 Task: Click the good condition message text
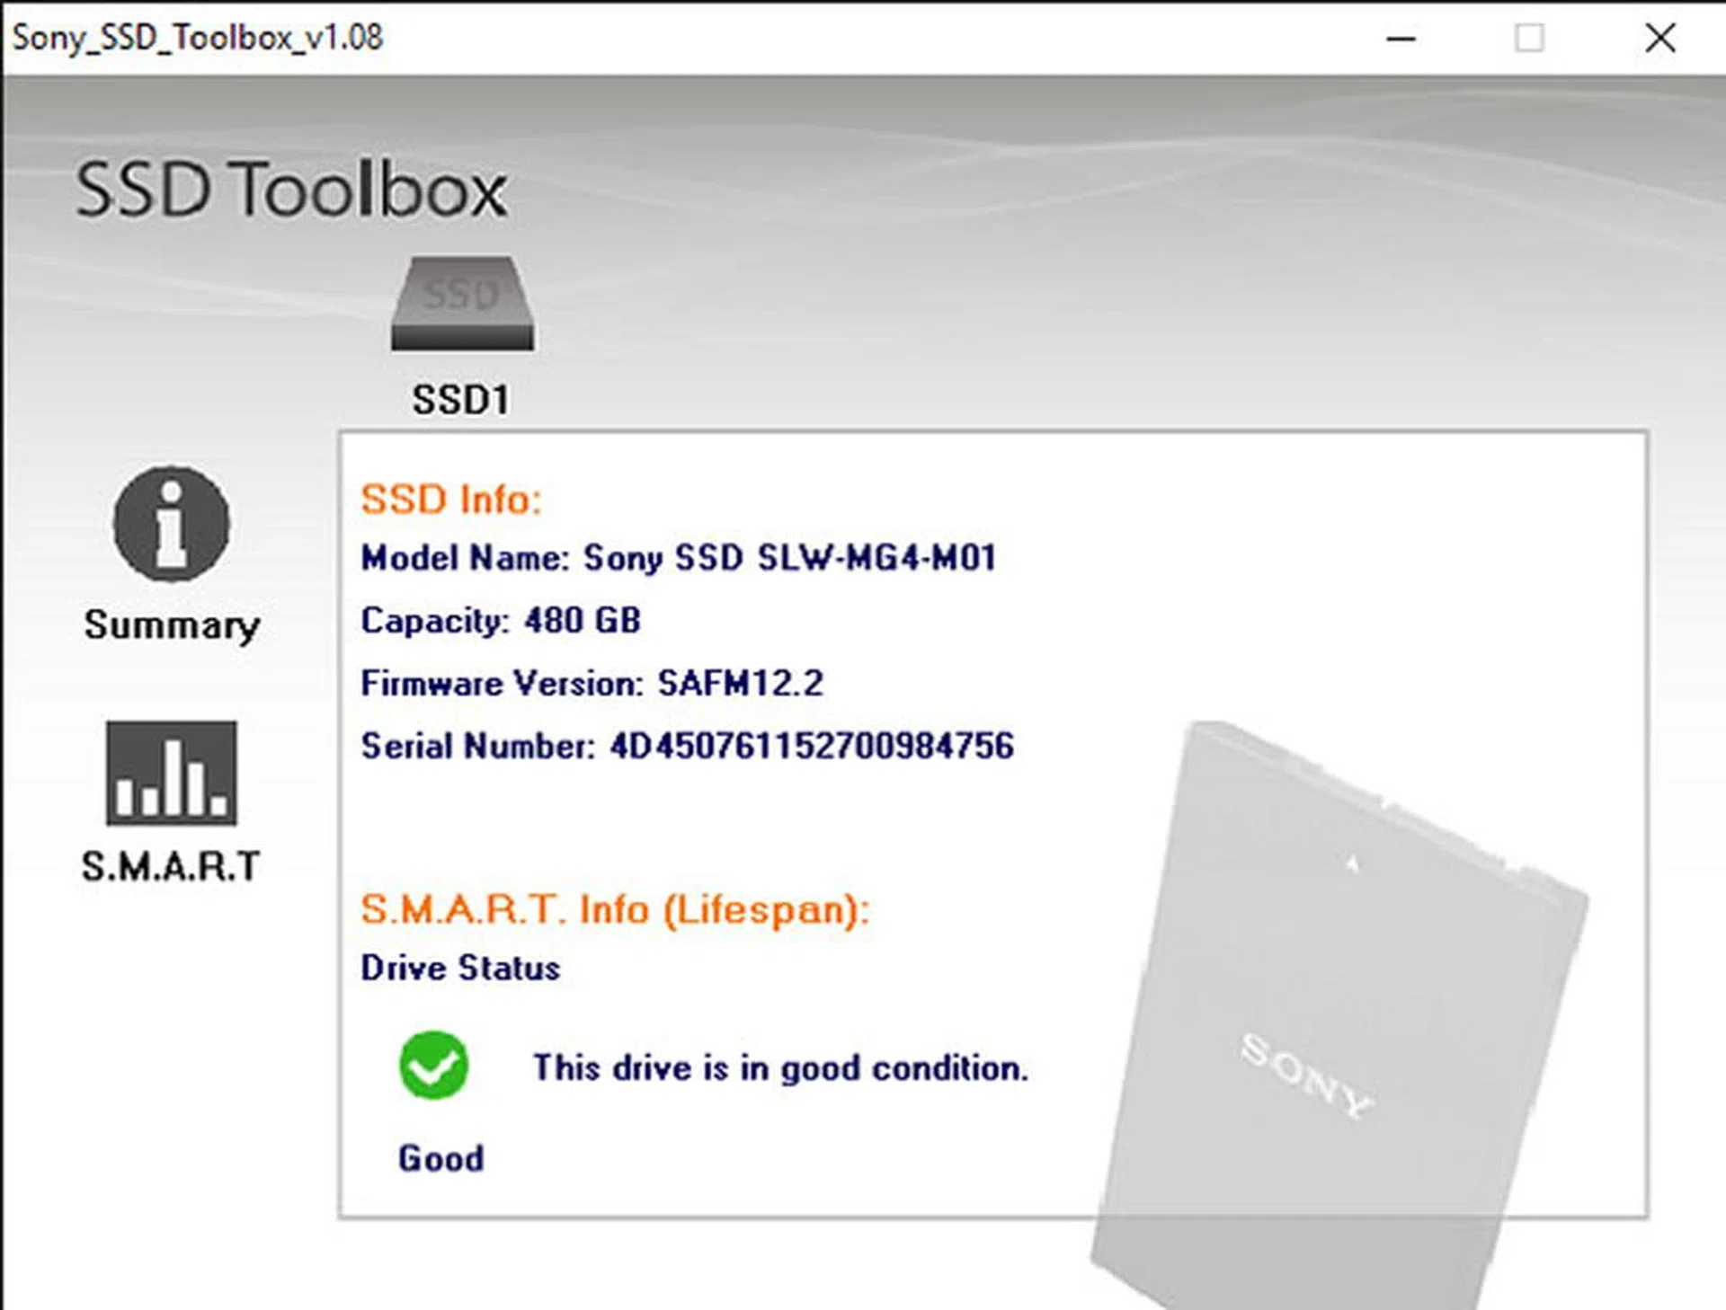[780, 1068]
